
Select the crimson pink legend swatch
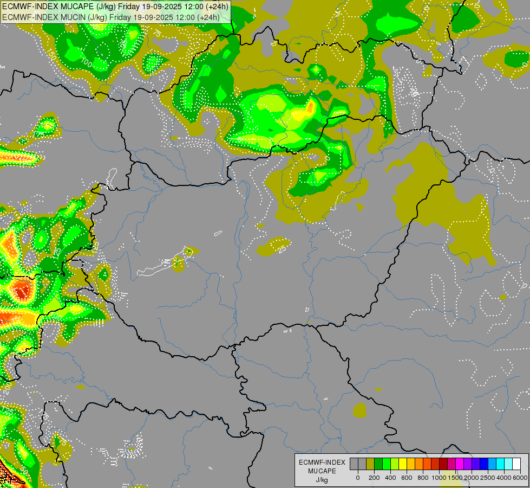click(x=452, y=464)
